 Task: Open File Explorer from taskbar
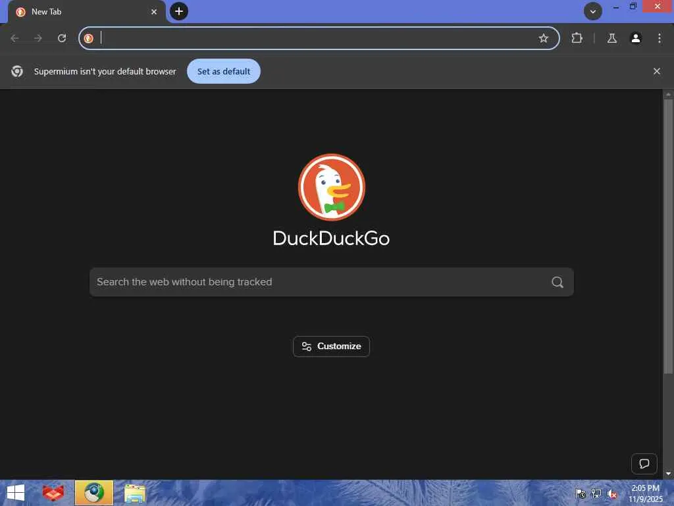pyautogui.click(x=135, y=493)
